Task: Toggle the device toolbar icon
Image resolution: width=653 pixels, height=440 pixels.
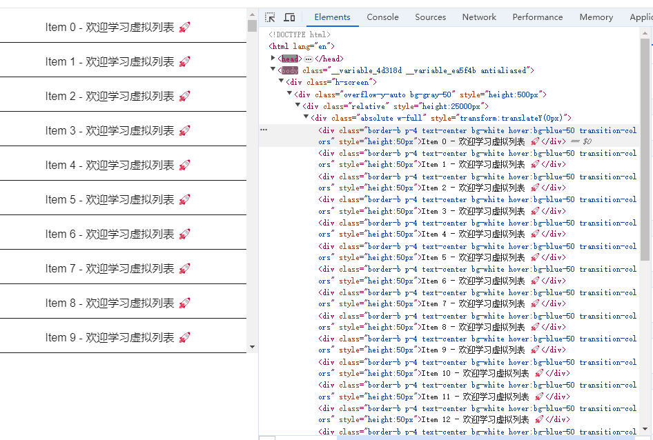Action: coord(289,17)
